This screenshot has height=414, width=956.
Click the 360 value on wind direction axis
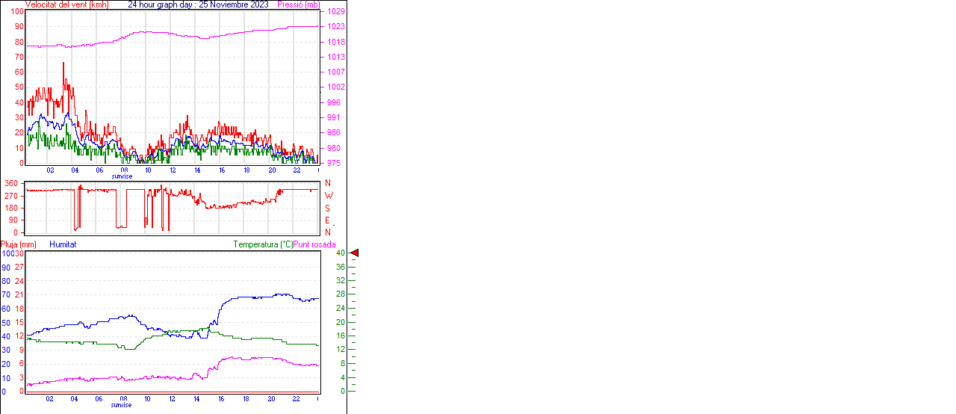point(11,183)
